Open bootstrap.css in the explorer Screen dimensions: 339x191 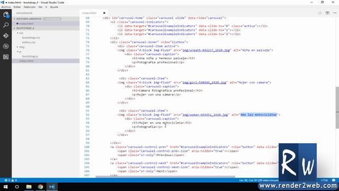point(31,38)
